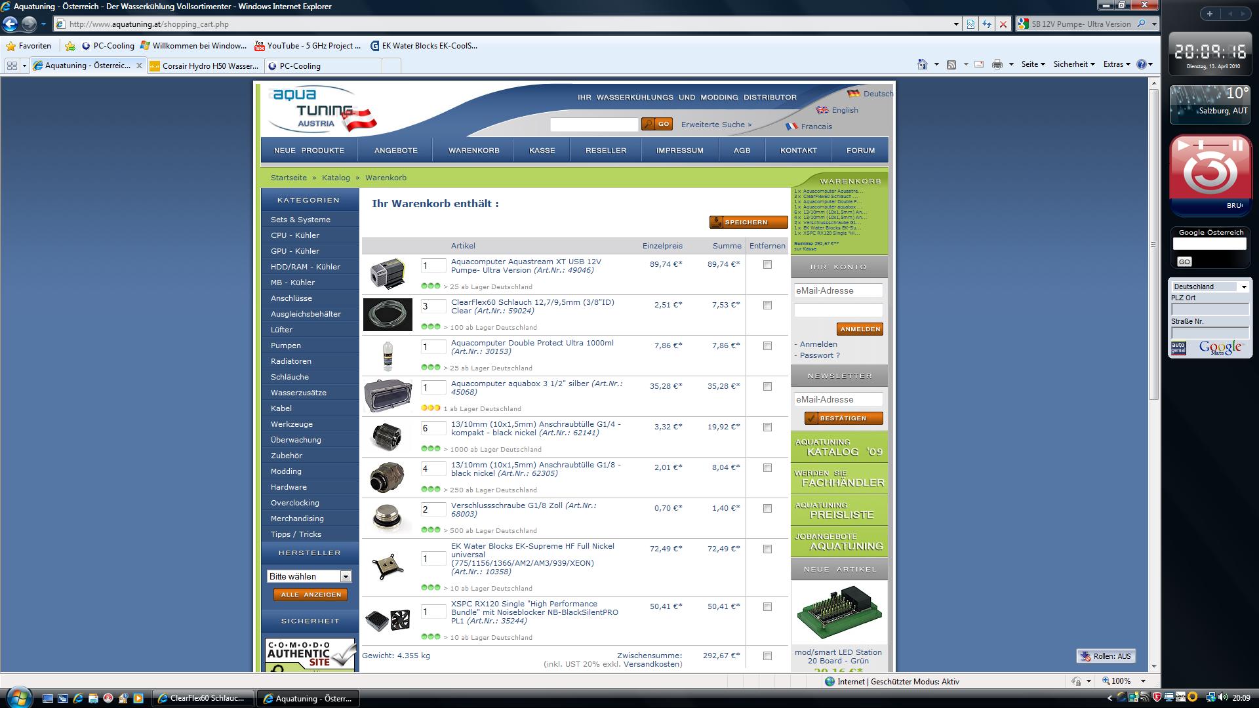Open Favoriten star button
Screen dimensions: 1259x708
click(28, 46)
